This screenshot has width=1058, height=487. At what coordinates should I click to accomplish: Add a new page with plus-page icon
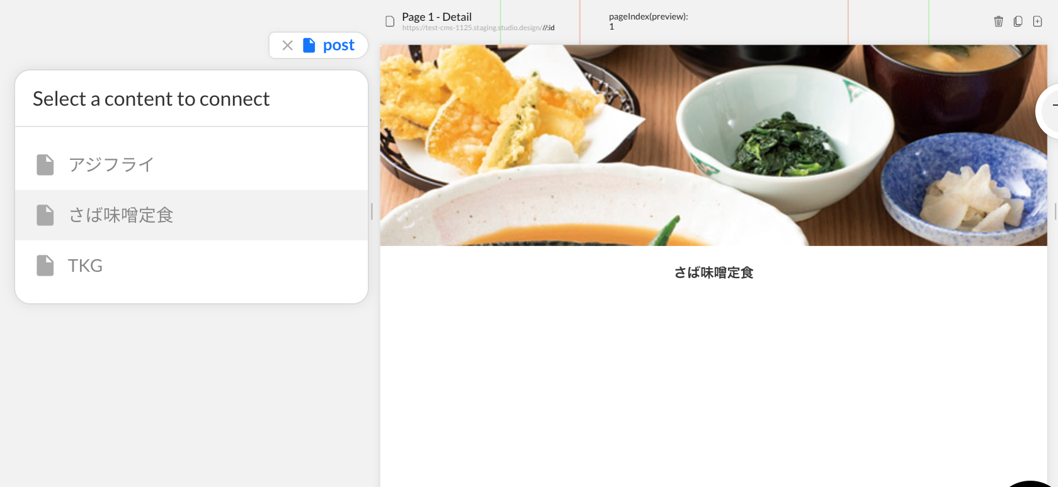pyautogui.click(x=1037, y=21)
